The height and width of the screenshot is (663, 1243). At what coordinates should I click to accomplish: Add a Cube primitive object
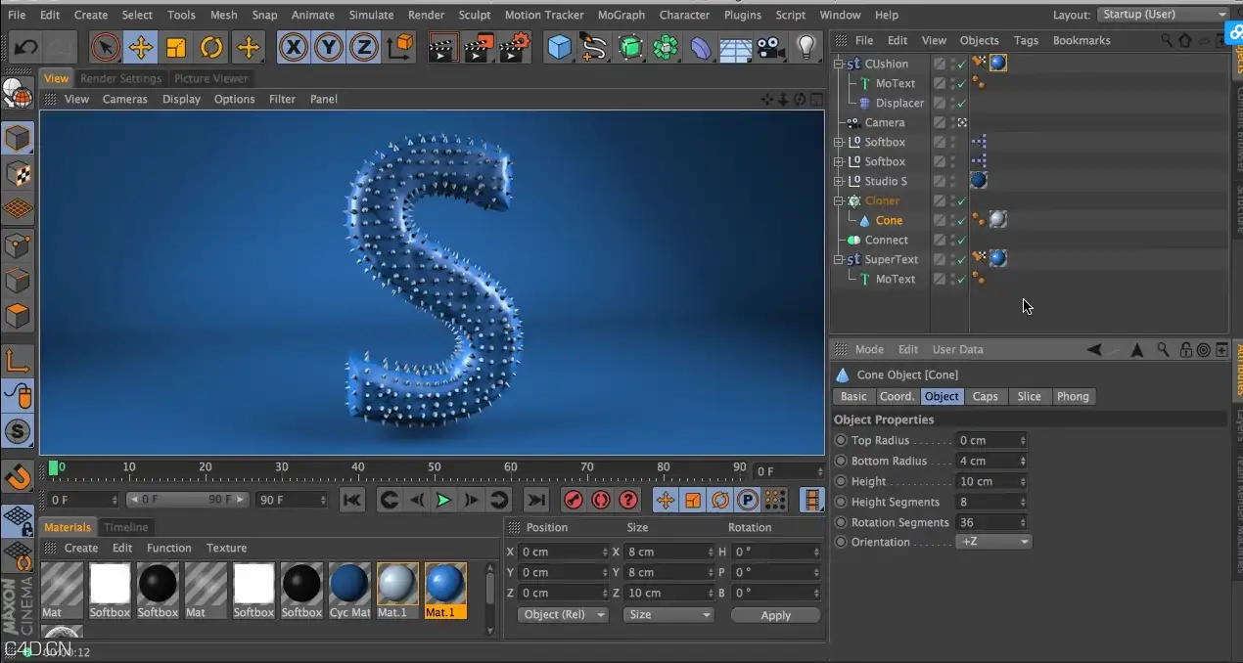(x=559, y=47)
